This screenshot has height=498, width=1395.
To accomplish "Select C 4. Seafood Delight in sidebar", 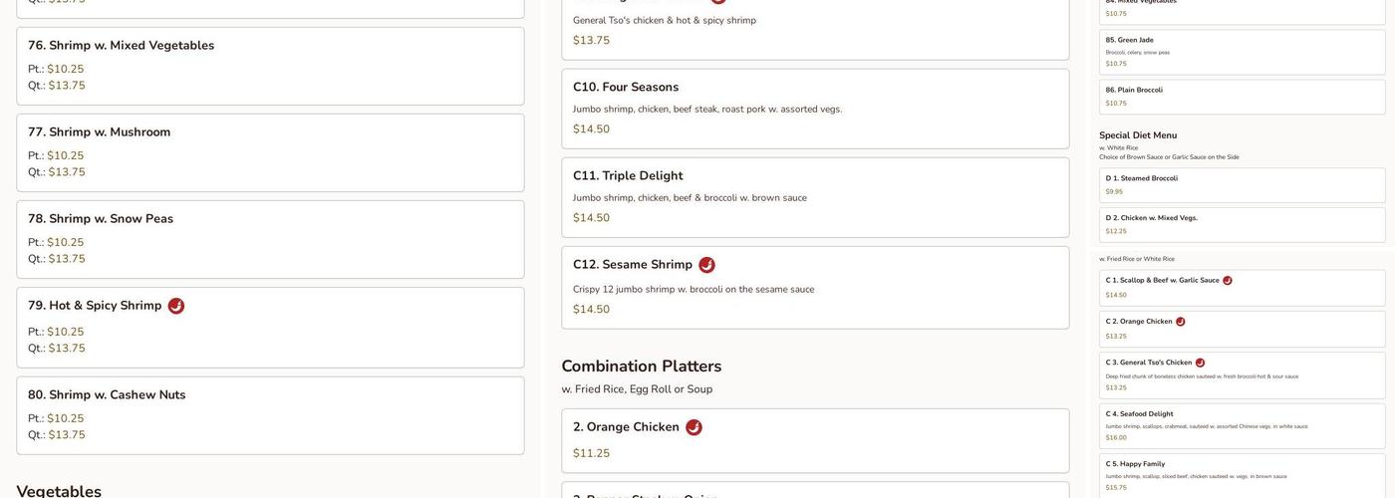I will tap(1243, 426).
